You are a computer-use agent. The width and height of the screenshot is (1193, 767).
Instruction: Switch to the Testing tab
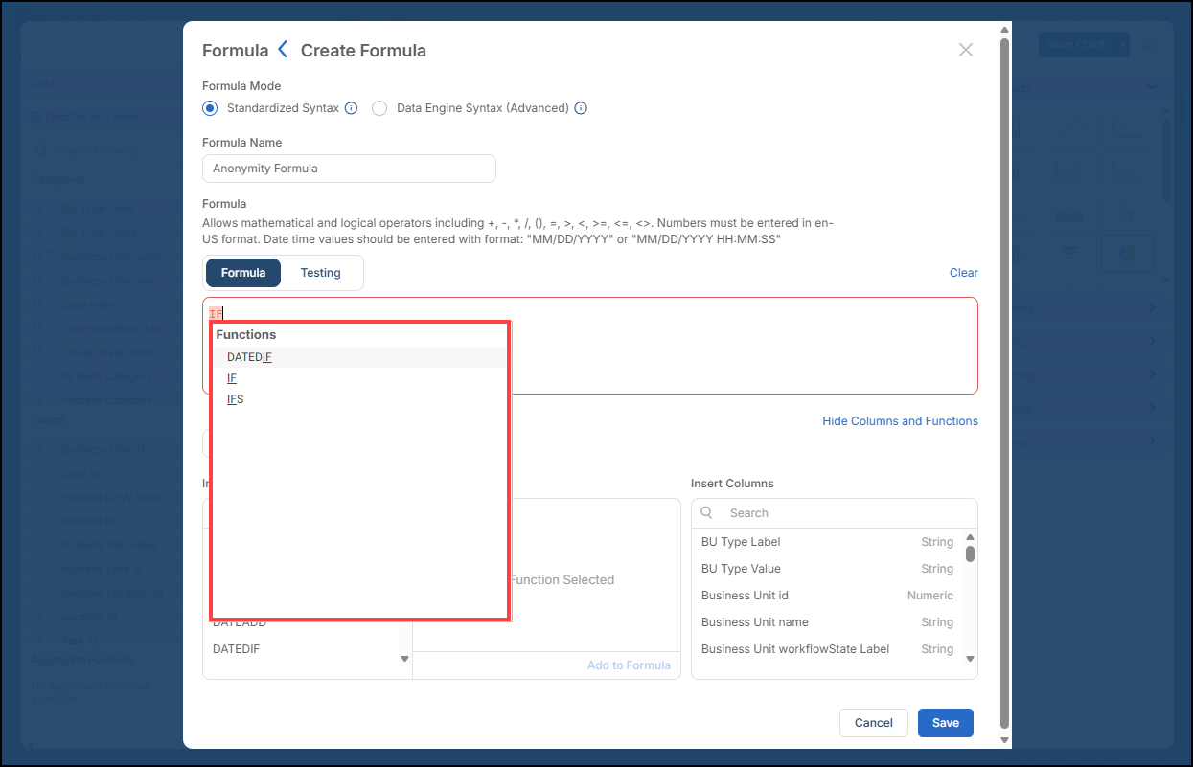pos(320,273)
